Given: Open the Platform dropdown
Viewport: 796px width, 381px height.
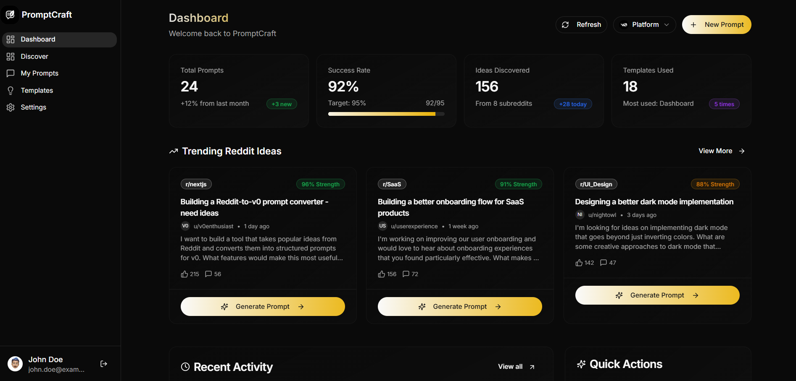Looking at the screenshot, I should click(644, 25).
